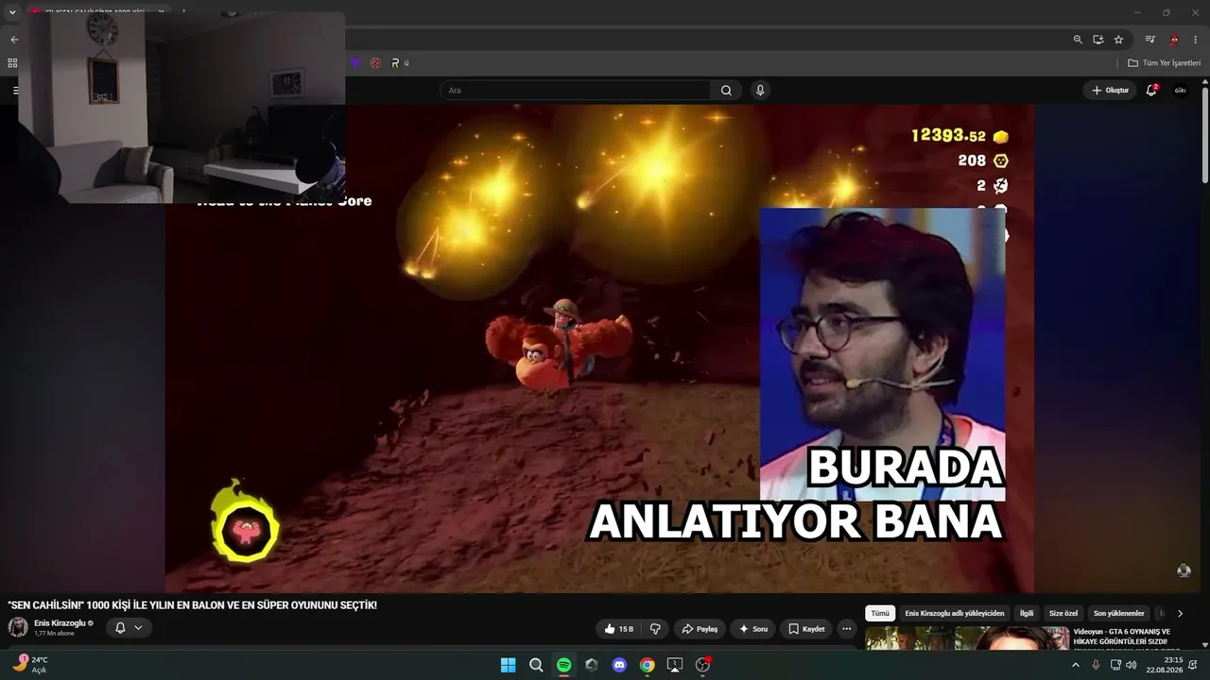The width and height of the screenshot is (1210, 680).
Task: Open network settings from tray
Action: click(1115, 665)
